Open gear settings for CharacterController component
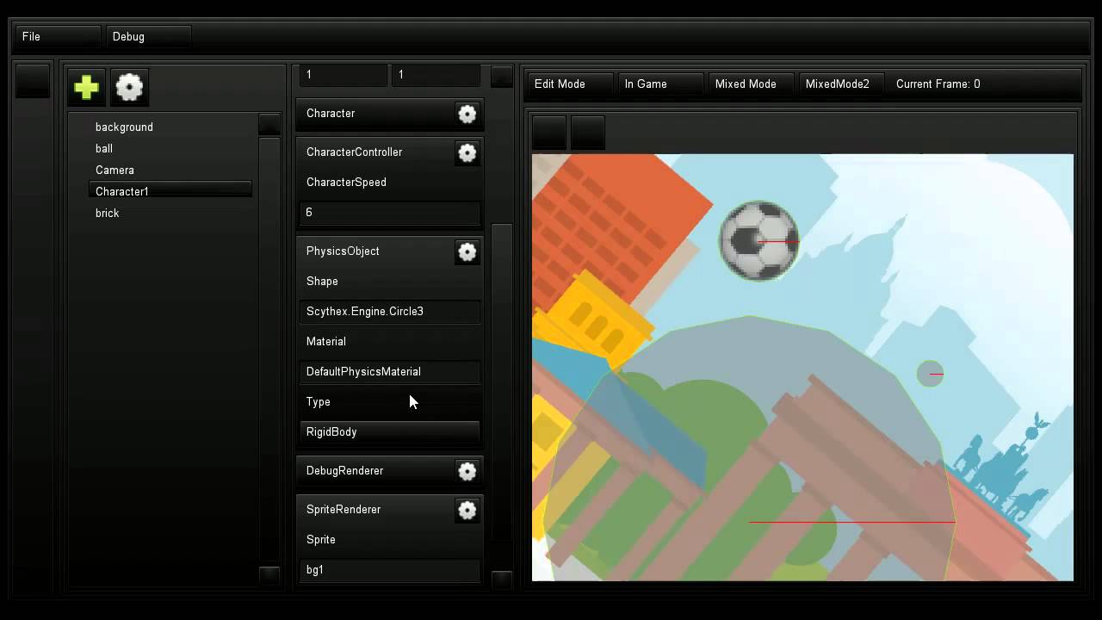Screen dimensions: 1102x620 coord(467,152)
